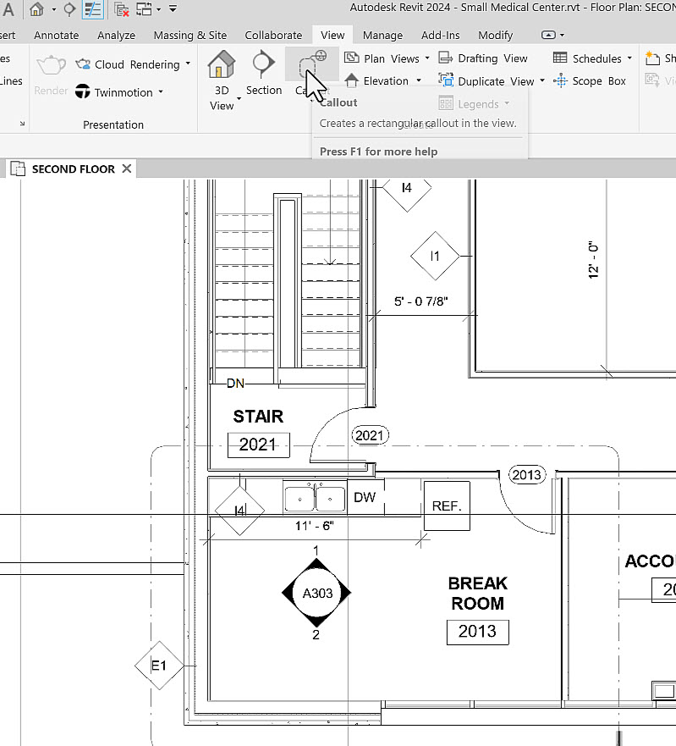The width and height of the screenshot is (676, 746).
Task: Select the oval 2021 door tag
Action: pyautogui.click(x=370, y=435)
